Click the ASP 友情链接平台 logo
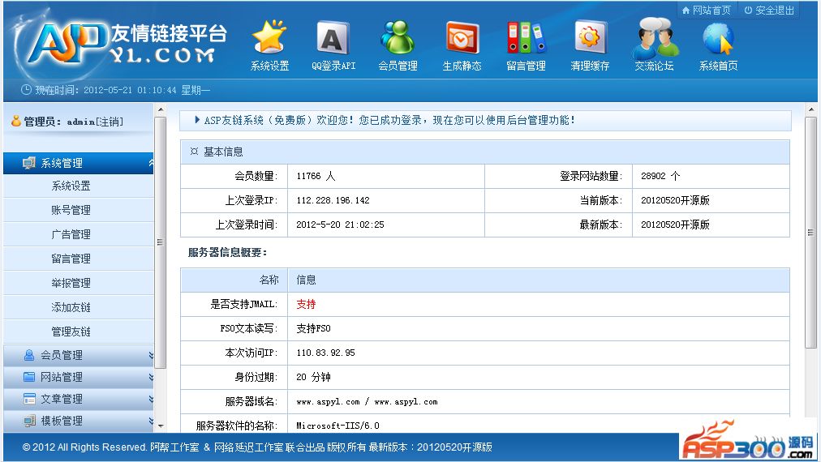The width and height of the screenshot is (821, 462). (122, 44)
